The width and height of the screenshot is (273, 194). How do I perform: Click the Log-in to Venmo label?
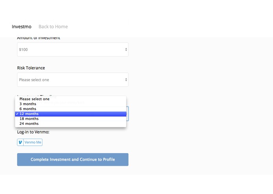33,132
